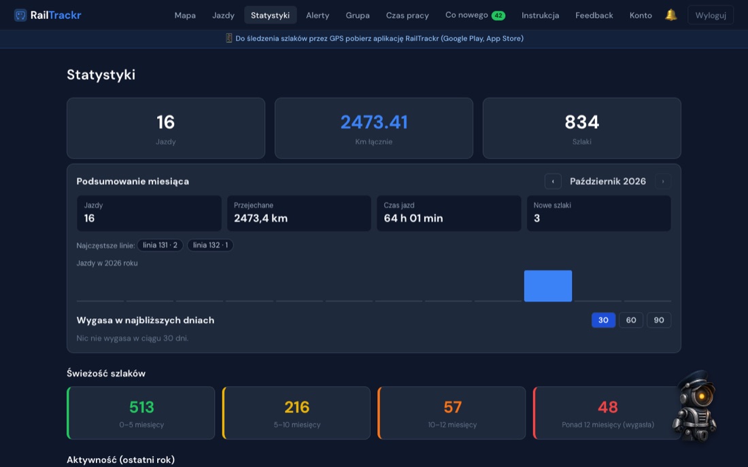Image resolution: width=748 pixels, height=467 pixels.
Task: Click the linia 132 chip
Action: pos(210,245)
